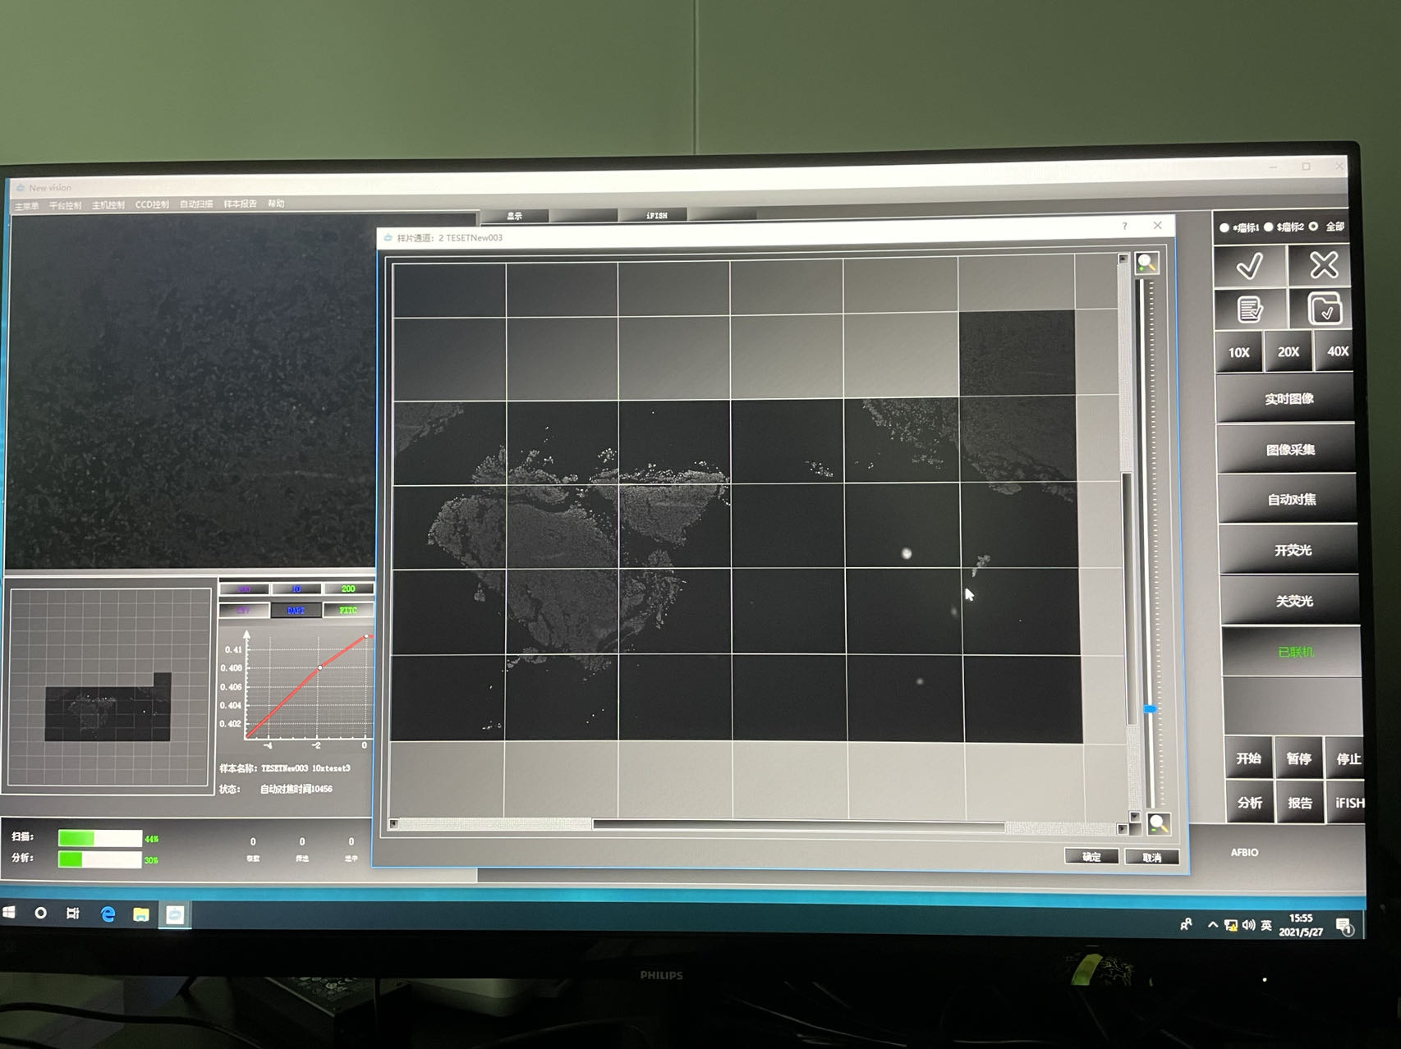
Task: Click the New vision app taskbar icon
Action: pyautogui.click(x=175, y=914)
